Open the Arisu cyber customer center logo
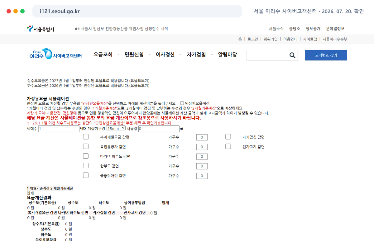374x241 pixels. coord(55,54)
